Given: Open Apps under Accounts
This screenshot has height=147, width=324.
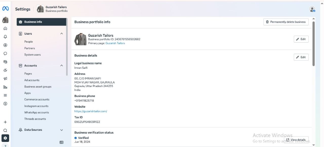Looking at the screenshot, I should pos(27,93).
